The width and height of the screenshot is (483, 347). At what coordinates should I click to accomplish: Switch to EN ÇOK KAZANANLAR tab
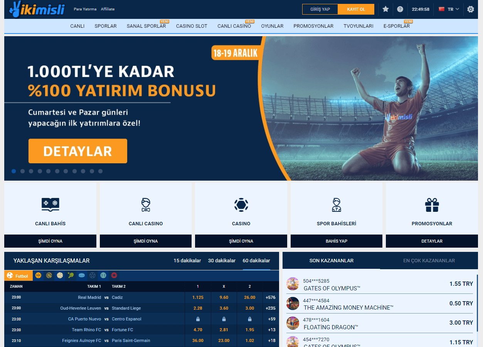click(x=429, y=261)
